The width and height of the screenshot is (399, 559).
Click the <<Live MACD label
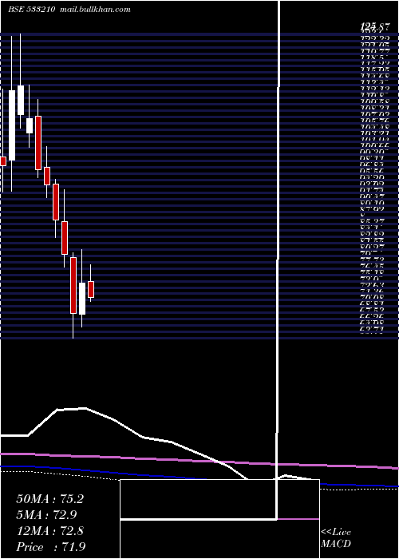pyautogui.click(x=336, y=538)
